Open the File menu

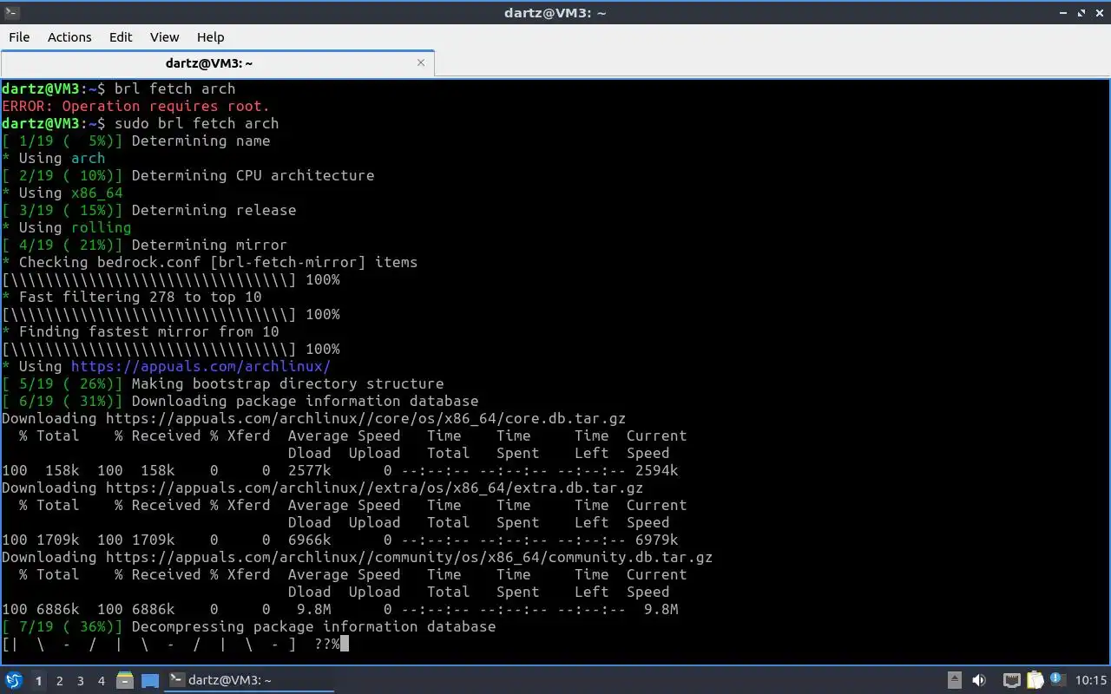pos(19,36)
